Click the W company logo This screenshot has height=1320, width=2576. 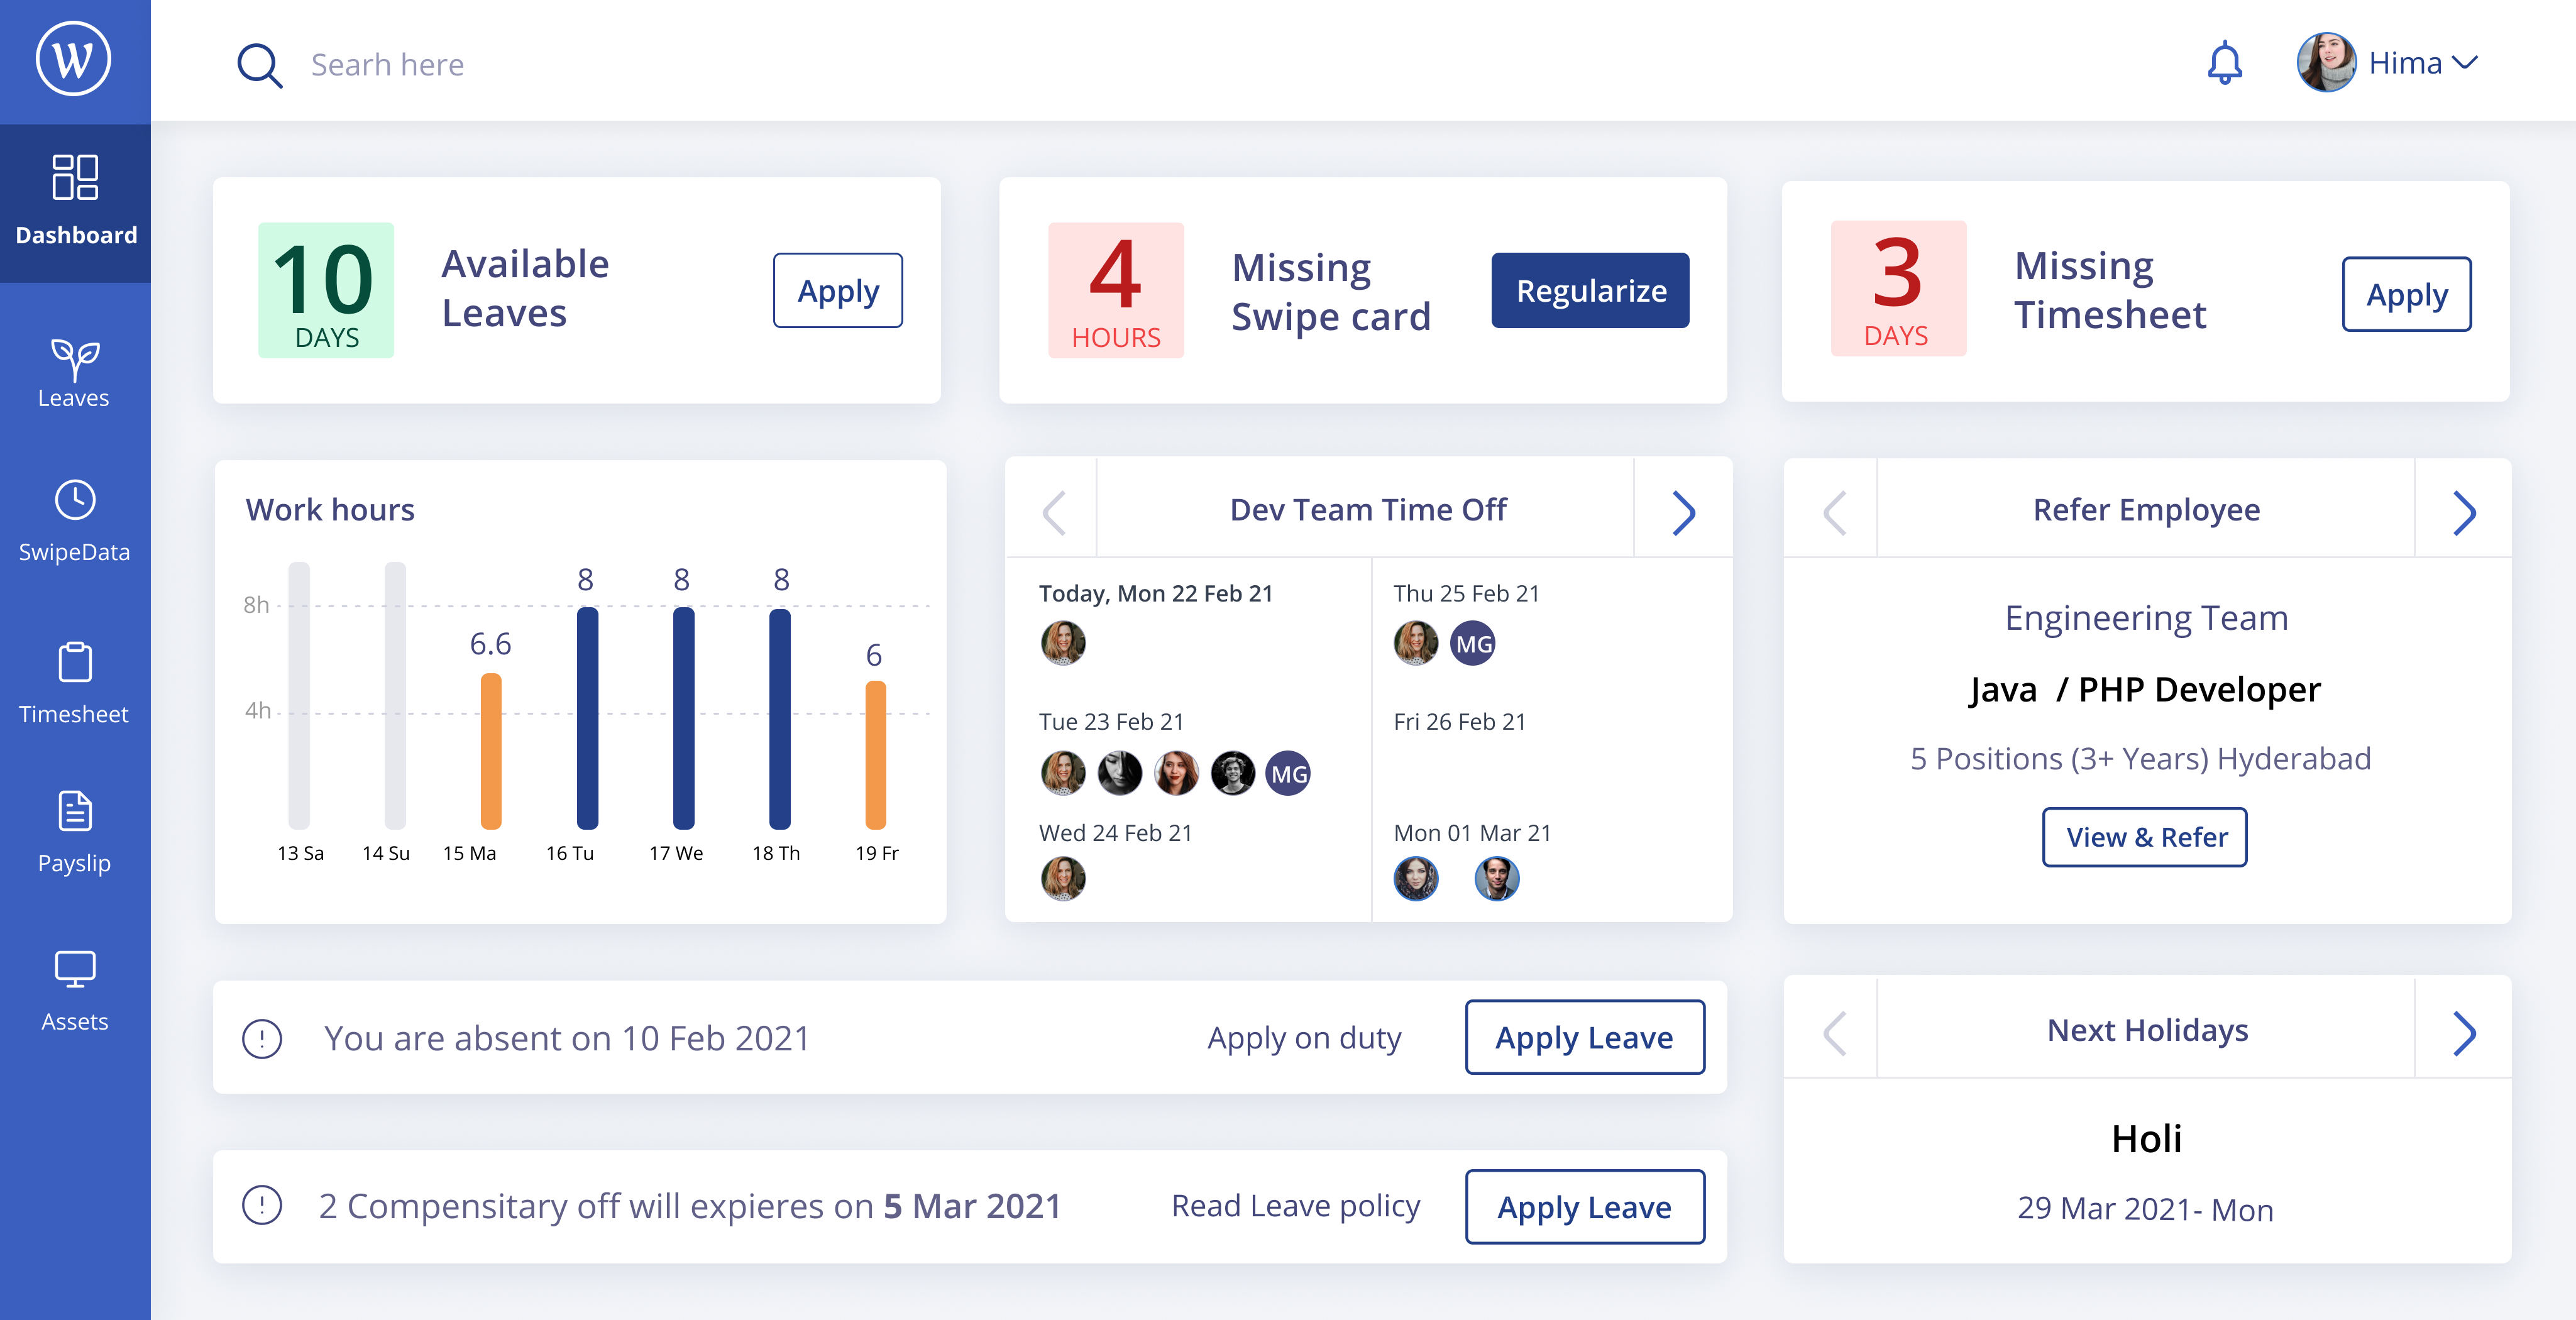74,58
